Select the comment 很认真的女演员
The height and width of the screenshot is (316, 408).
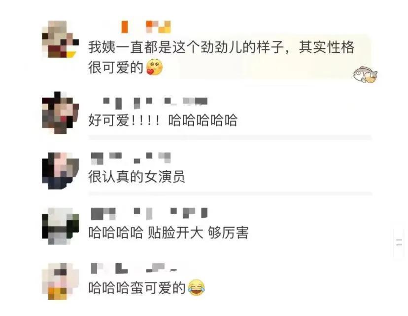tap(136, 176)
